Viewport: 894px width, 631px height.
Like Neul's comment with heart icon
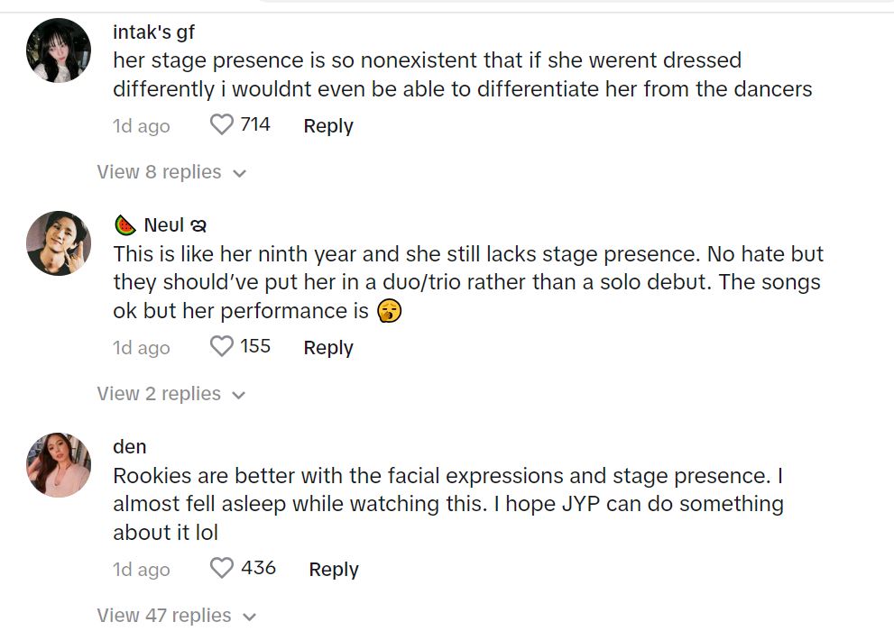coord(222,347)
